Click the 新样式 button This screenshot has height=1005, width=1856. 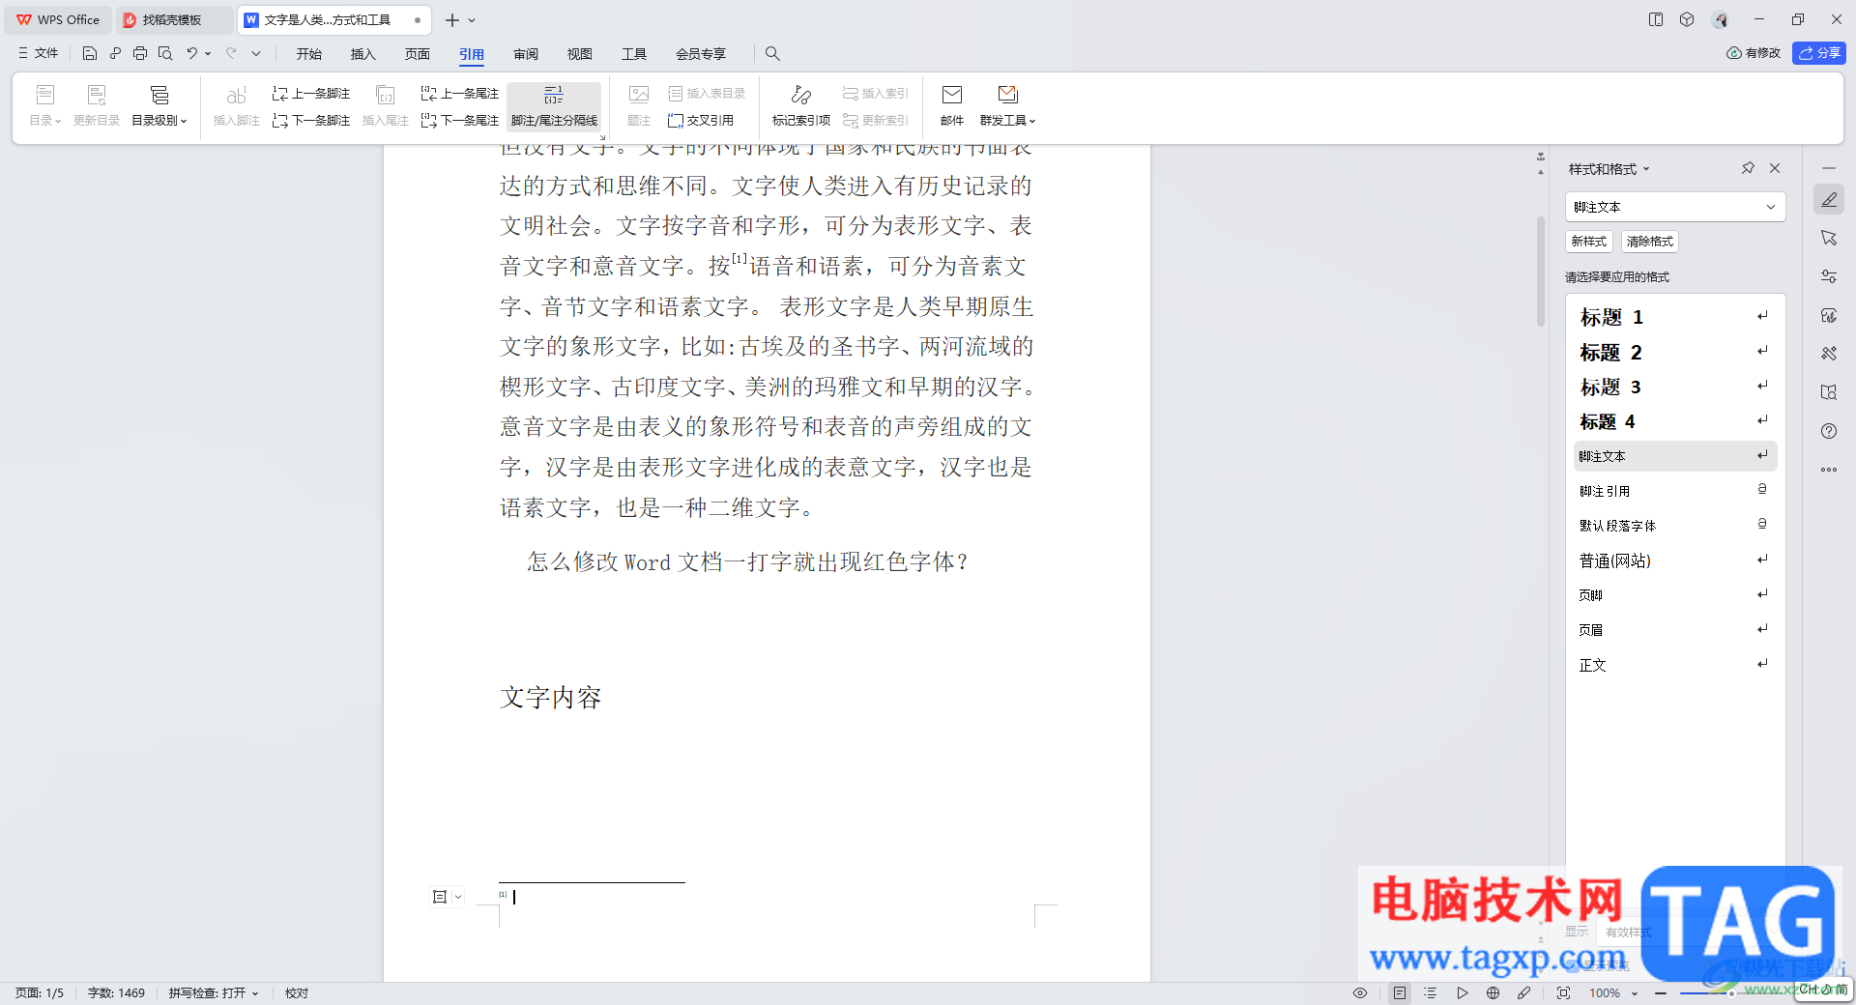pos(1589,242)
